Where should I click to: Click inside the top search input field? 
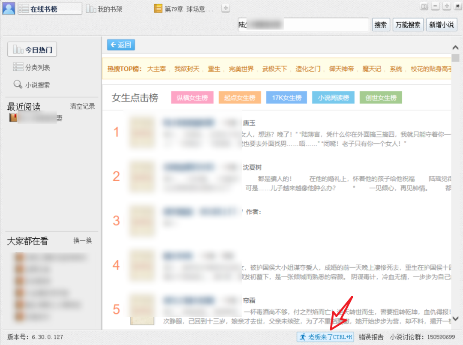click(x=304, y=24)
